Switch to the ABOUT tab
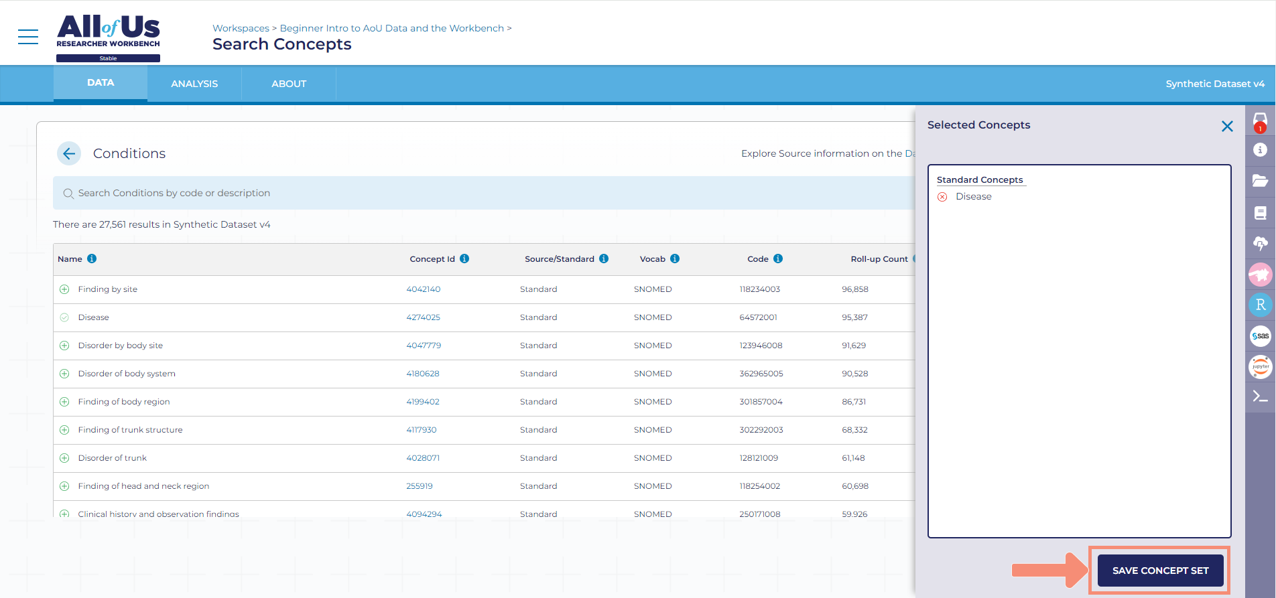Image resolution: width=1276 pixels, height=598 pixels. [x=289, y=84]
